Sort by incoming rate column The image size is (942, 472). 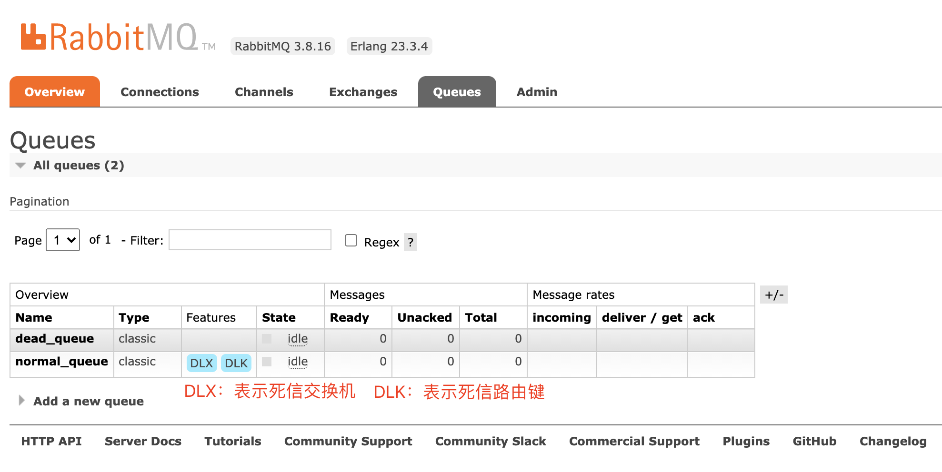tap(561, 317)
